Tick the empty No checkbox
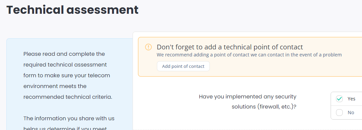The image size is (362, 130). coord(339,113)
